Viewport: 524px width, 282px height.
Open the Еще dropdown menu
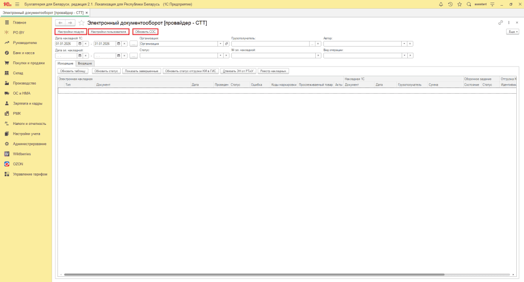pyautogui.click(x=512, y=32)
